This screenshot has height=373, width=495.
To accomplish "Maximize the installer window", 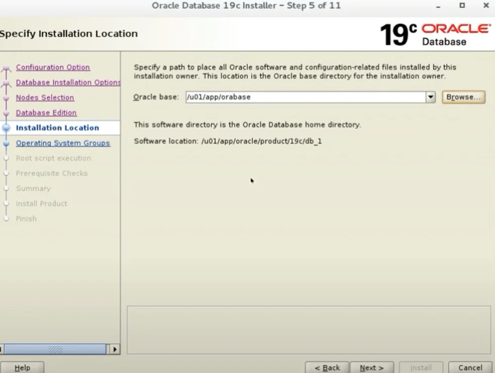I will pos(462,6).
